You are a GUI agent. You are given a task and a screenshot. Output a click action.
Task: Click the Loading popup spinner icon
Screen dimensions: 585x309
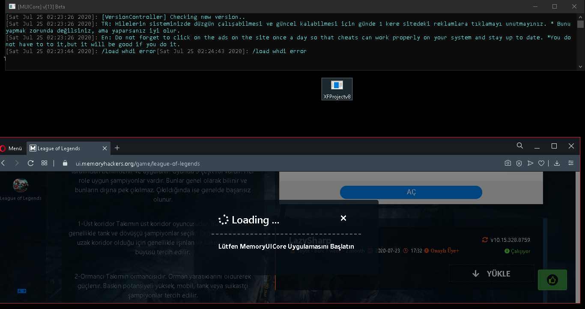click(x=224, y=220)
